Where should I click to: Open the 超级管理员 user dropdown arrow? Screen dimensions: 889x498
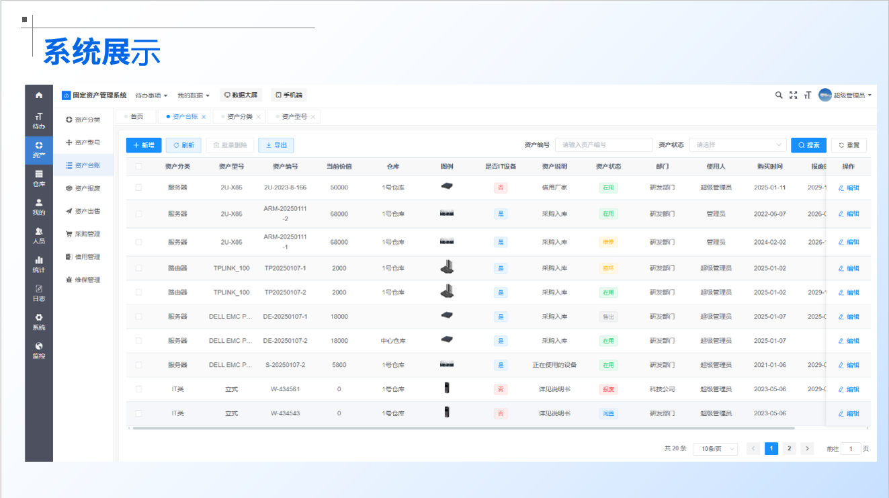[870, 95]
